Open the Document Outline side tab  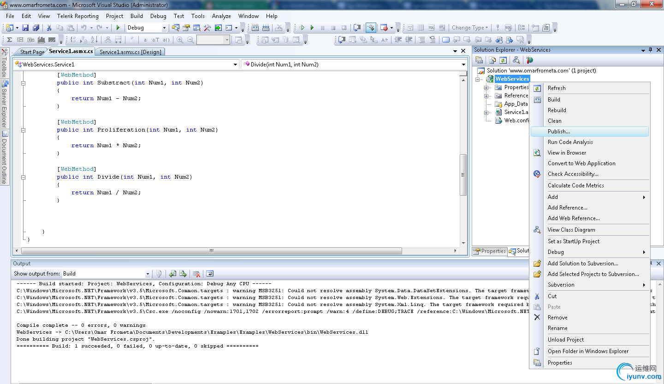[4, 157]
